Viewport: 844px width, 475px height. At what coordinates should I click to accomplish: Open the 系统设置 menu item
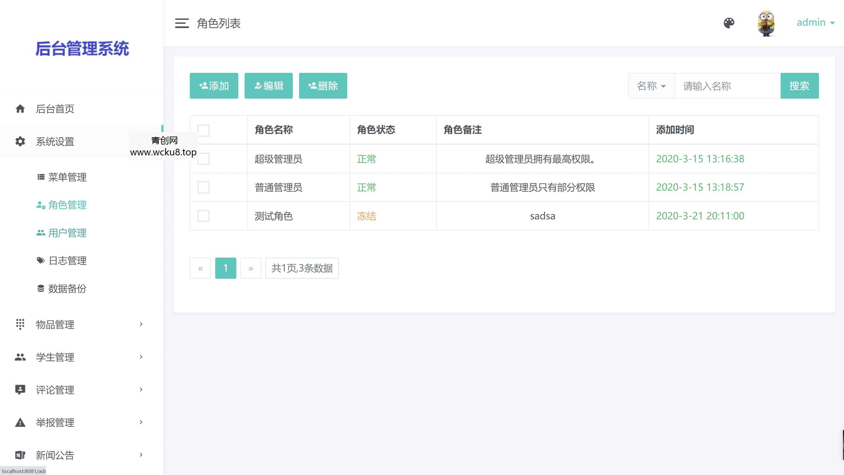click(55, 142)
